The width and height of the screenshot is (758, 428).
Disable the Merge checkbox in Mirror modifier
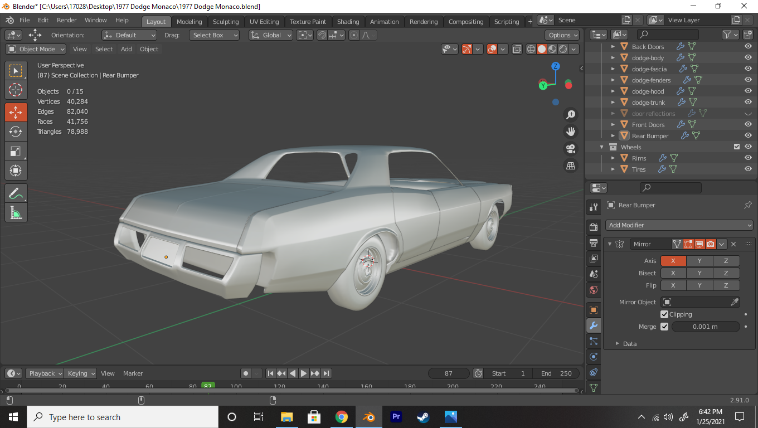pos(664,327)
